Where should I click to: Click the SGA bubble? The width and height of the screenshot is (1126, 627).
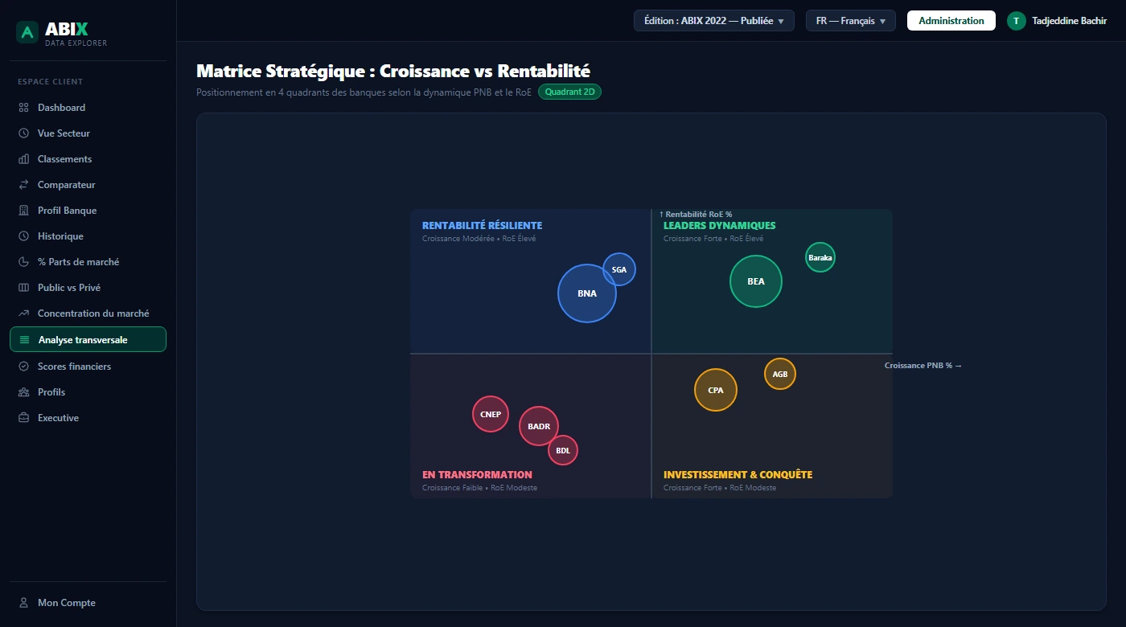(619, 269)
